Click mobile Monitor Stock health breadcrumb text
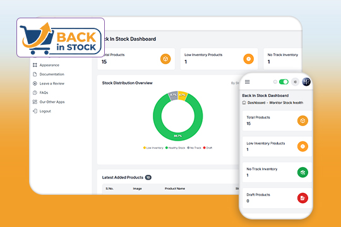Screen dimensions: 341x227 pos(286,103)
